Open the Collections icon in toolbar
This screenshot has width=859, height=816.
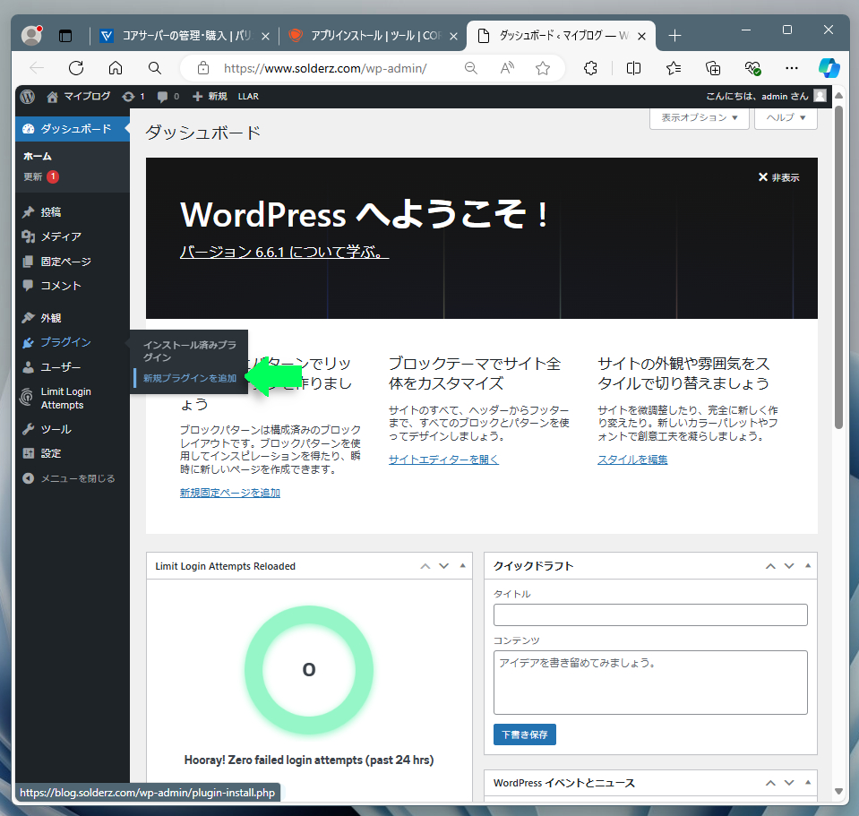[713, 68]
